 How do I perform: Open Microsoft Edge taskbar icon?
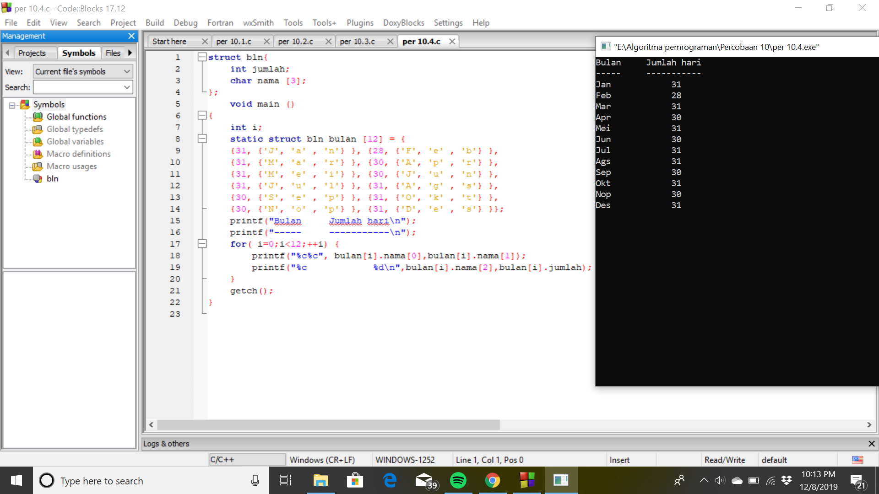pos(390,480)
